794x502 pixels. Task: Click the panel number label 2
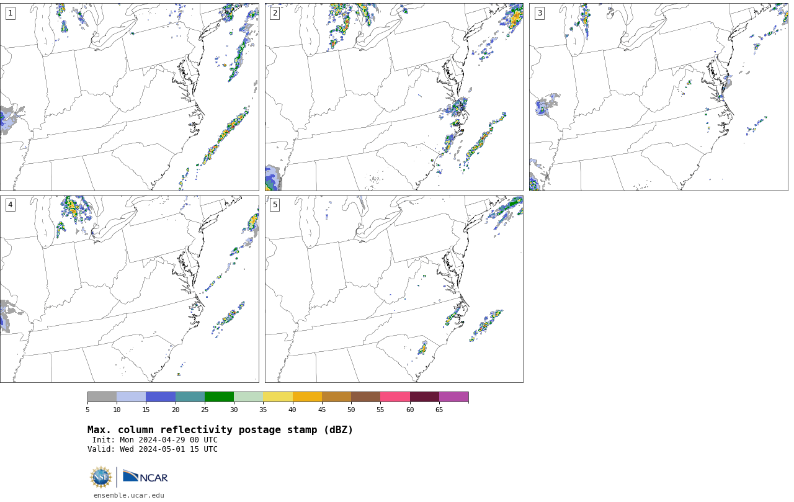click(x=275, y=13)
